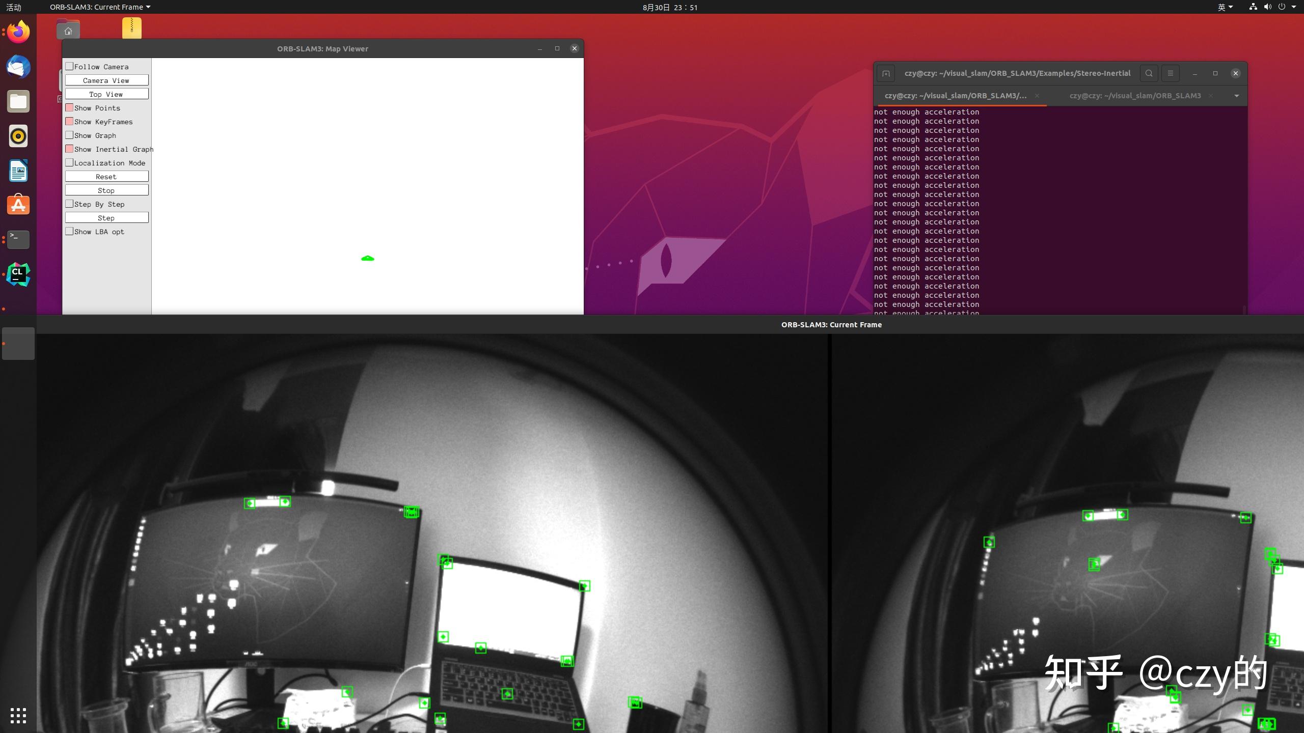This screenshot has width=1304, height=733.
Task: Open Rhythmbox music player icon
Action: [x=18, y=136]
